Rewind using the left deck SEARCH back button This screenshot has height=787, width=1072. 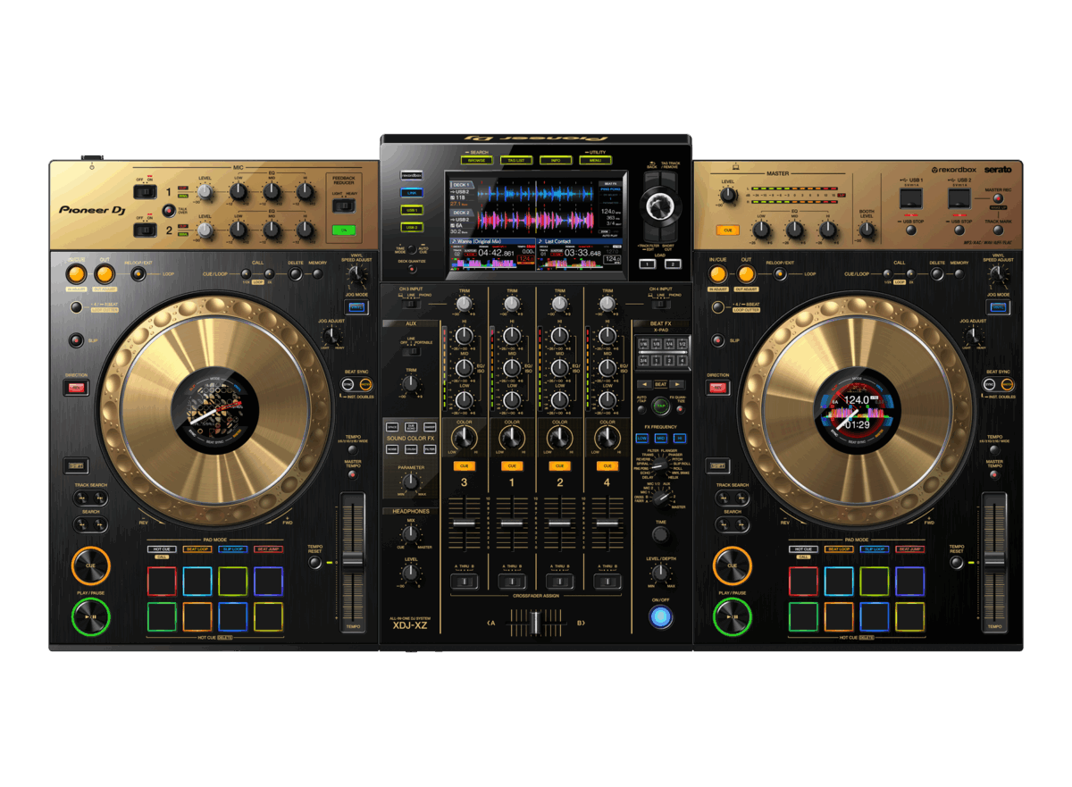point(80,524)
